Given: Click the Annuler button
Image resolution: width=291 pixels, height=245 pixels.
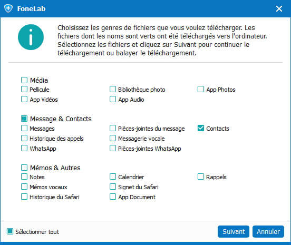Looking at the screenshot, I should pyautogui.click(x=268, y=231).
